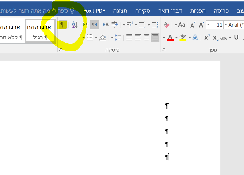The height and width of the screenshot is (175, 244).
Task: Center the paragraph text
Action: coord(147,38)
